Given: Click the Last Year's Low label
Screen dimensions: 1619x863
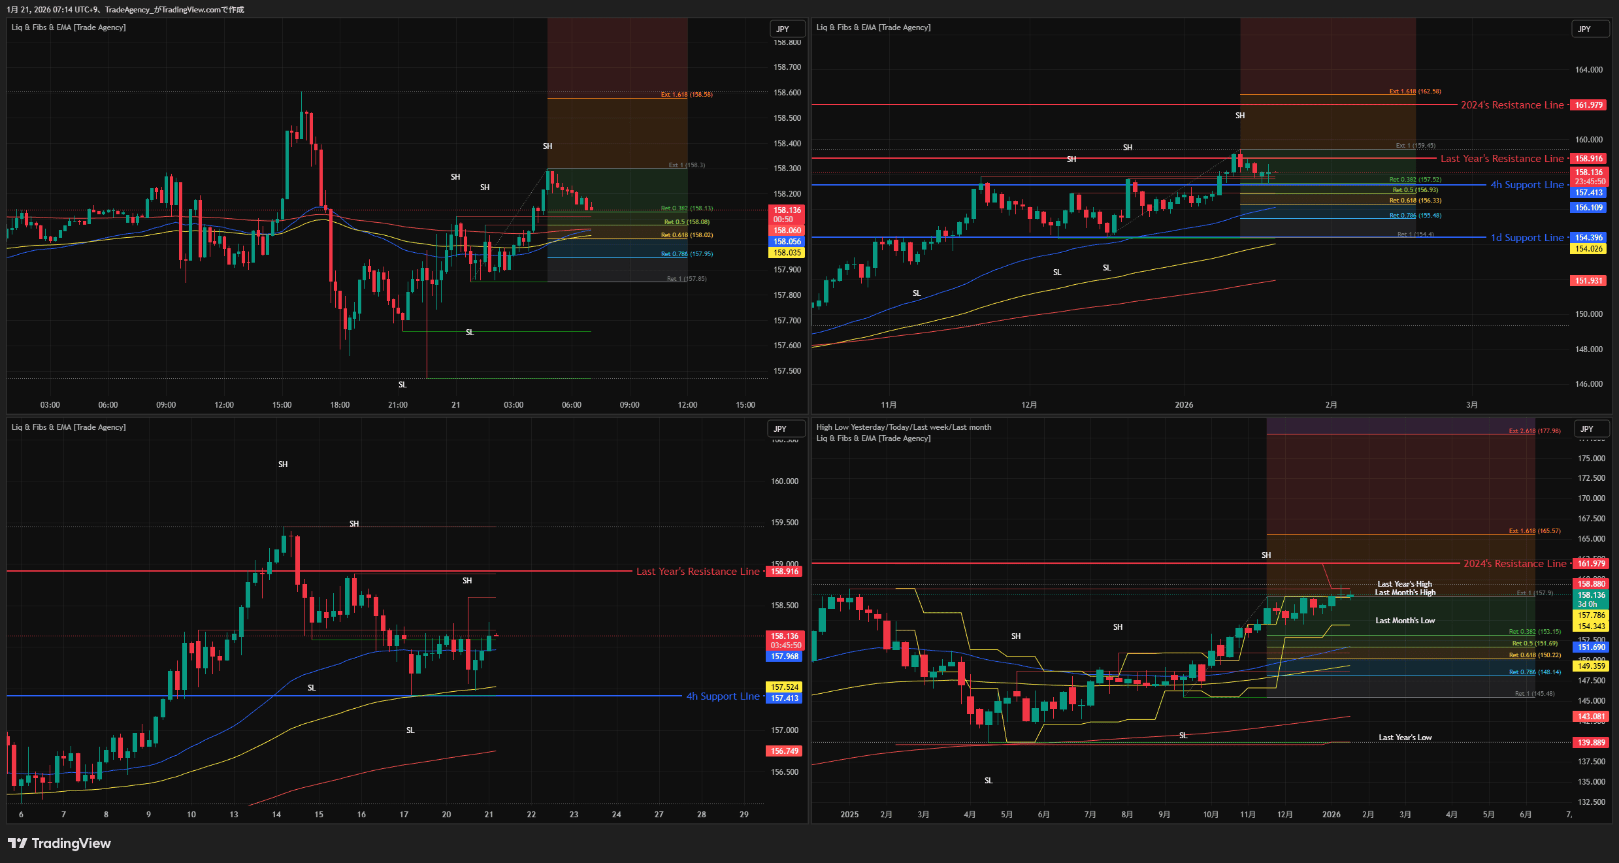Looking at the screenshot, I should pyautogui.click(x=1405, y=738).
